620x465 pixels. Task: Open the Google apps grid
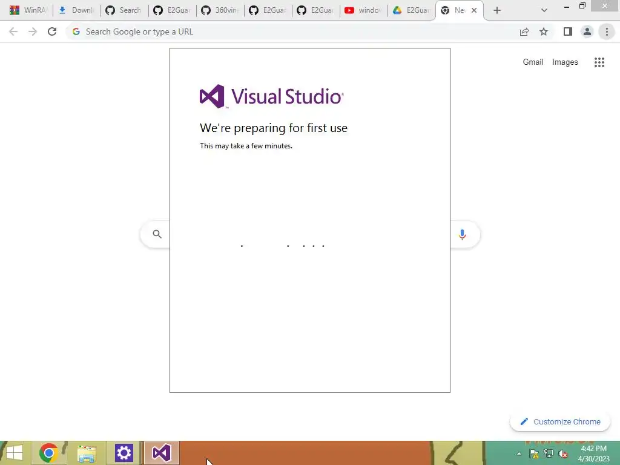point(599,62)
